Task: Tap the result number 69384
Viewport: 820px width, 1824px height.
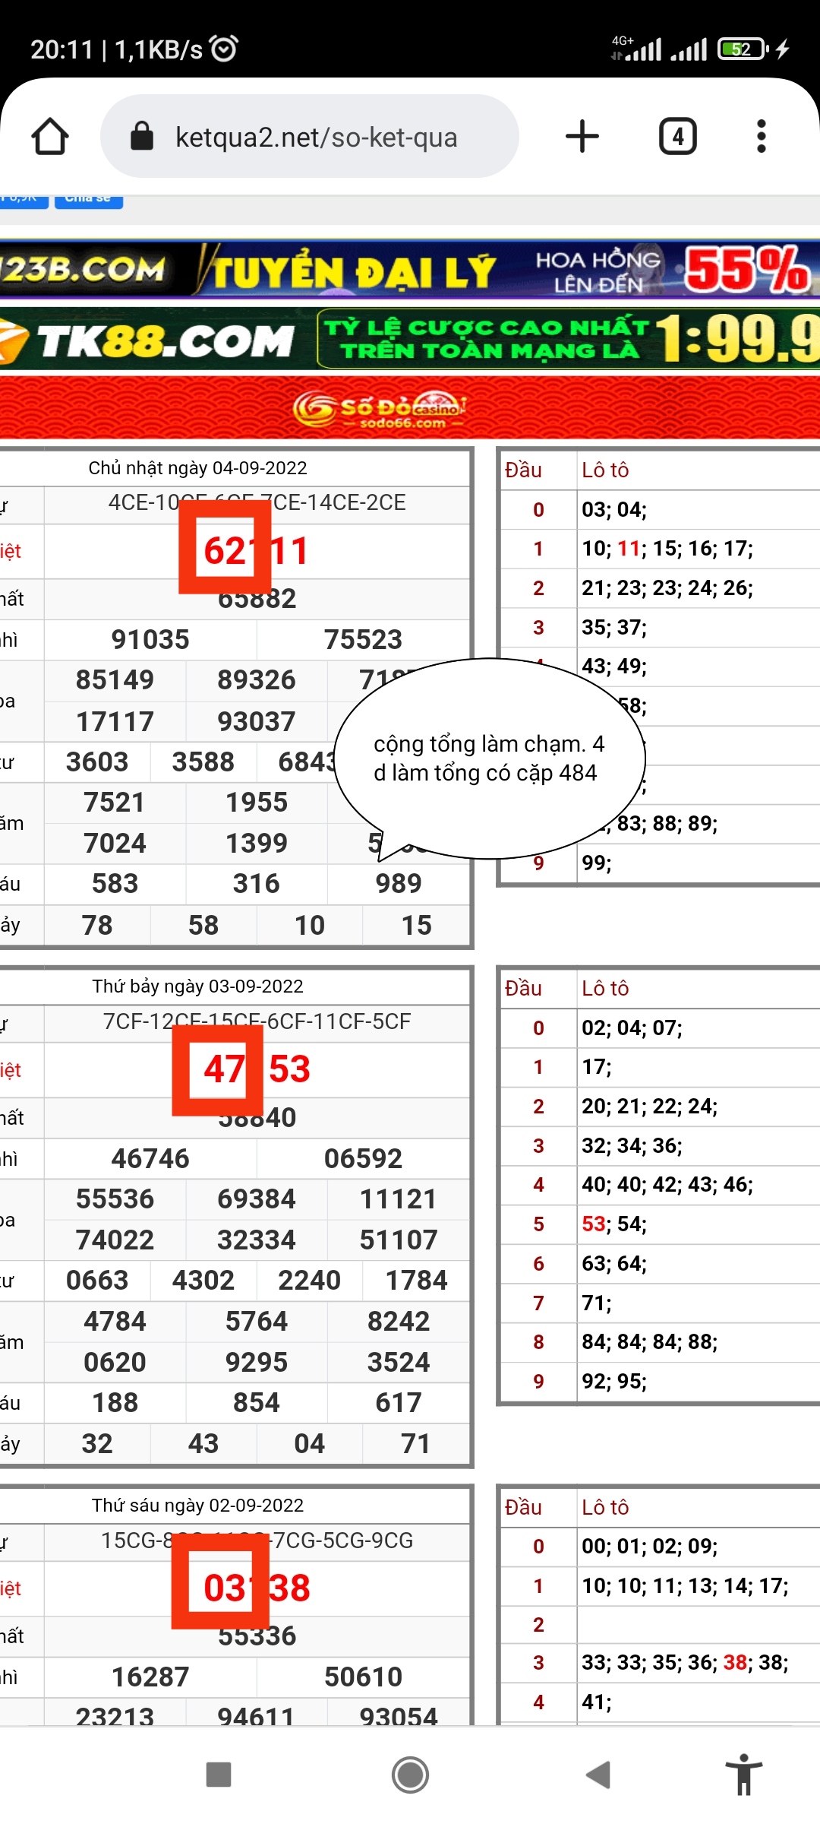Action: 257,1199
